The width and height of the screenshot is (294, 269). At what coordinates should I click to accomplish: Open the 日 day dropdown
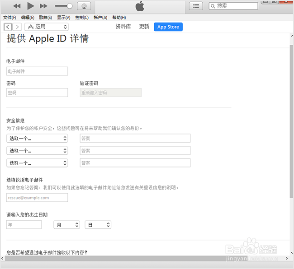pyautogui.click(x=98, y=225)
